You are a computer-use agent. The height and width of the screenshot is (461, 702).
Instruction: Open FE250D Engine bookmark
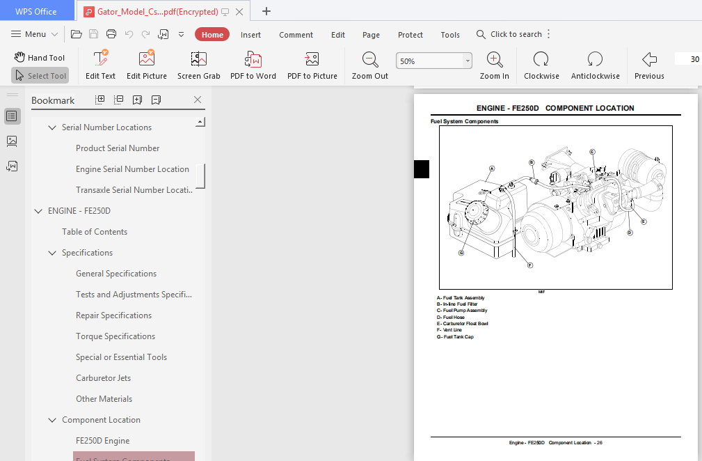102,441
